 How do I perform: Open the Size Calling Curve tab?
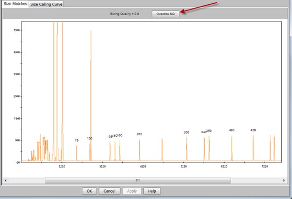click(x=46, y=4)
